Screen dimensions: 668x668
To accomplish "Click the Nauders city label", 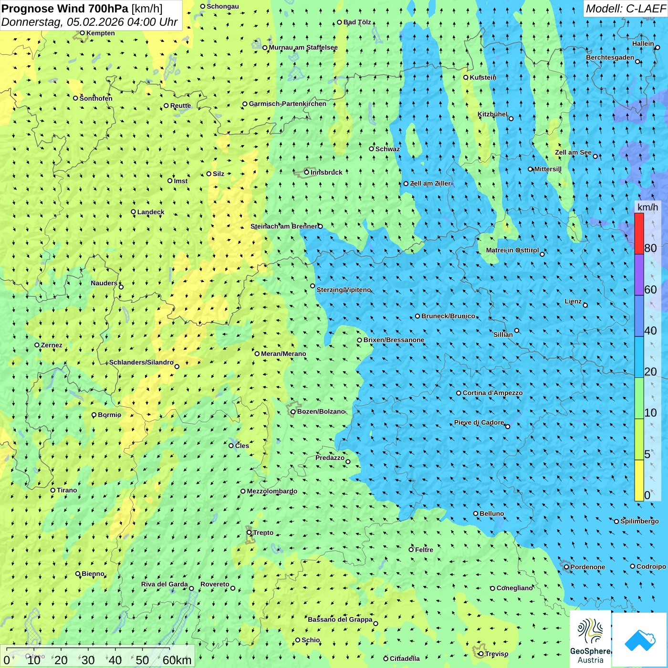I will click(104, 283).
